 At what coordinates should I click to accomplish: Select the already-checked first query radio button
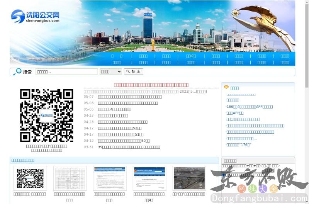[x=224, y=175]
